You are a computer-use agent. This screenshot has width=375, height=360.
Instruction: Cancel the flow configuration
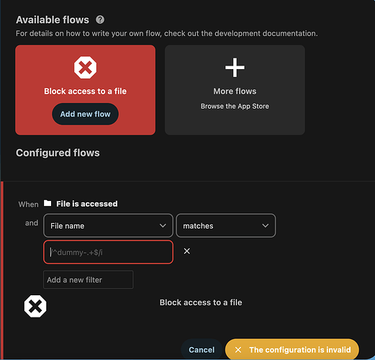tap(202, 350)
